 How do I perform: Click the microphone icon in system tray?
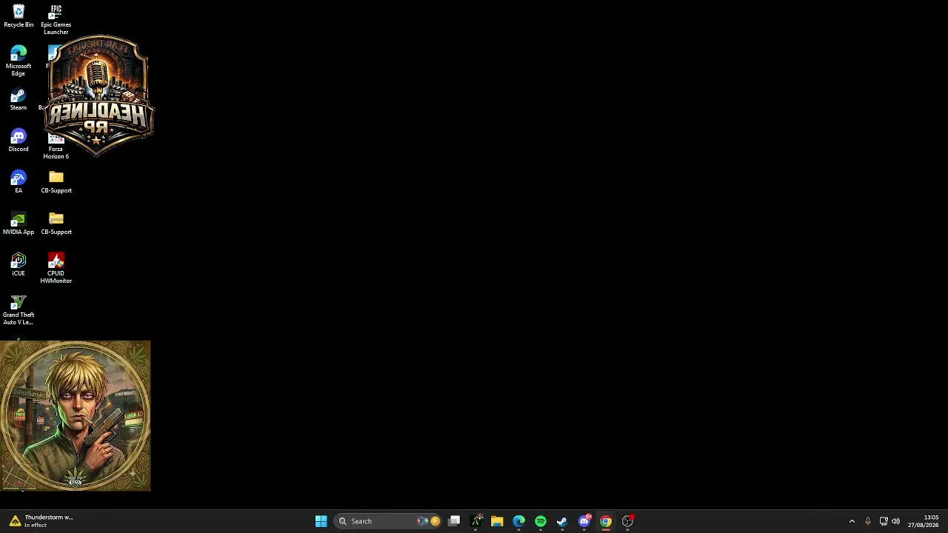(x=868, y=521)
